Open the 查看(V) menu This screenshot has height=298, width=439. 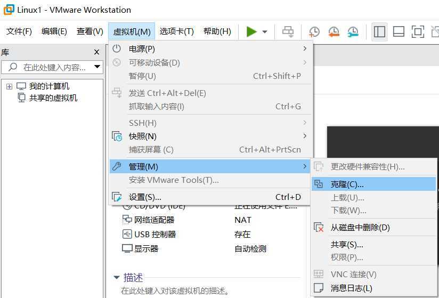click(90, 31)
